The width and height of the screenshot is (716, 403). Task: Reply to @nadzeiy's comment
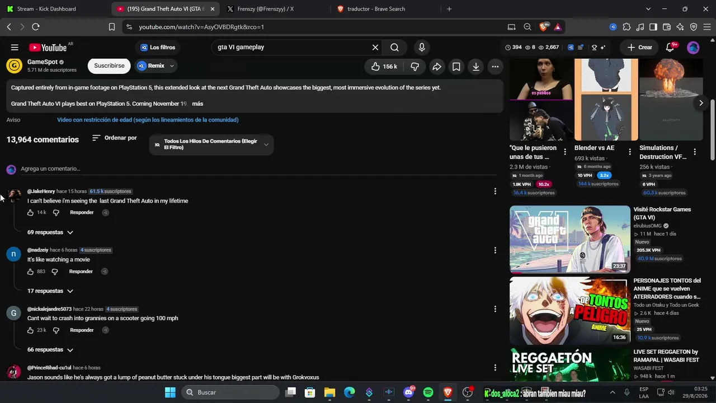click(x=81, y=271)
